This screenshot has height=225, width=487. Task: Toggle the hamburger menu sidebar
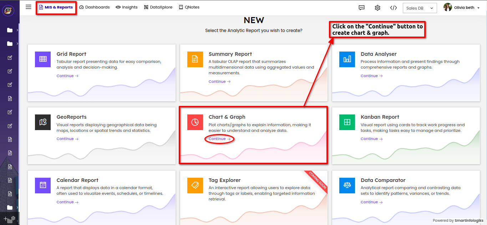[29, 7]
